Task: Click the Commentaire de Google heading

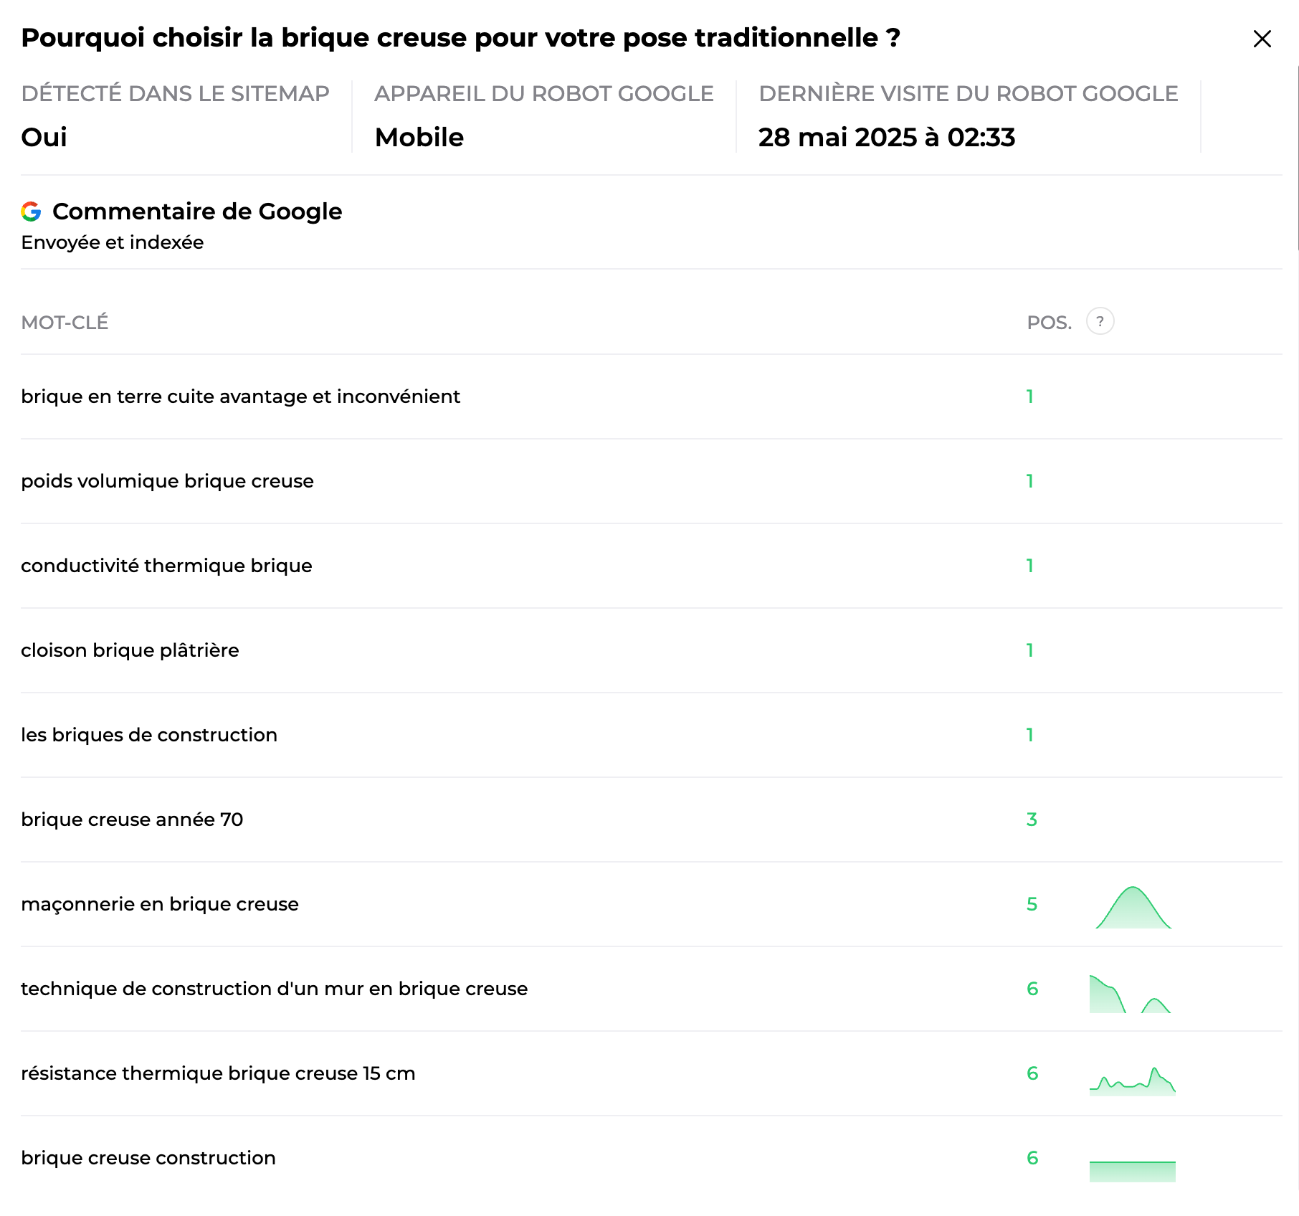Action: (197, 212)
